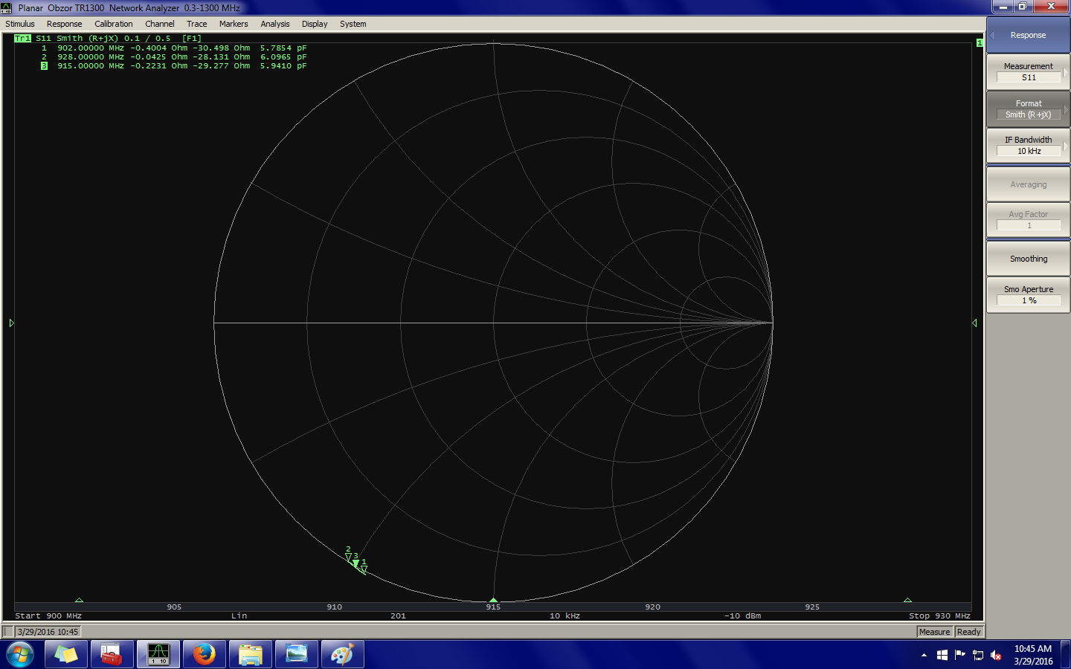Expand the Measurement S11 submenu

click(x=1028, y=72)
